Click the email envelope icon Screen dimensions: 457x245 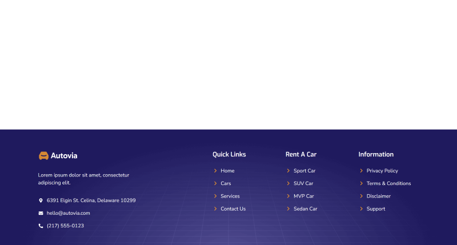41,213
